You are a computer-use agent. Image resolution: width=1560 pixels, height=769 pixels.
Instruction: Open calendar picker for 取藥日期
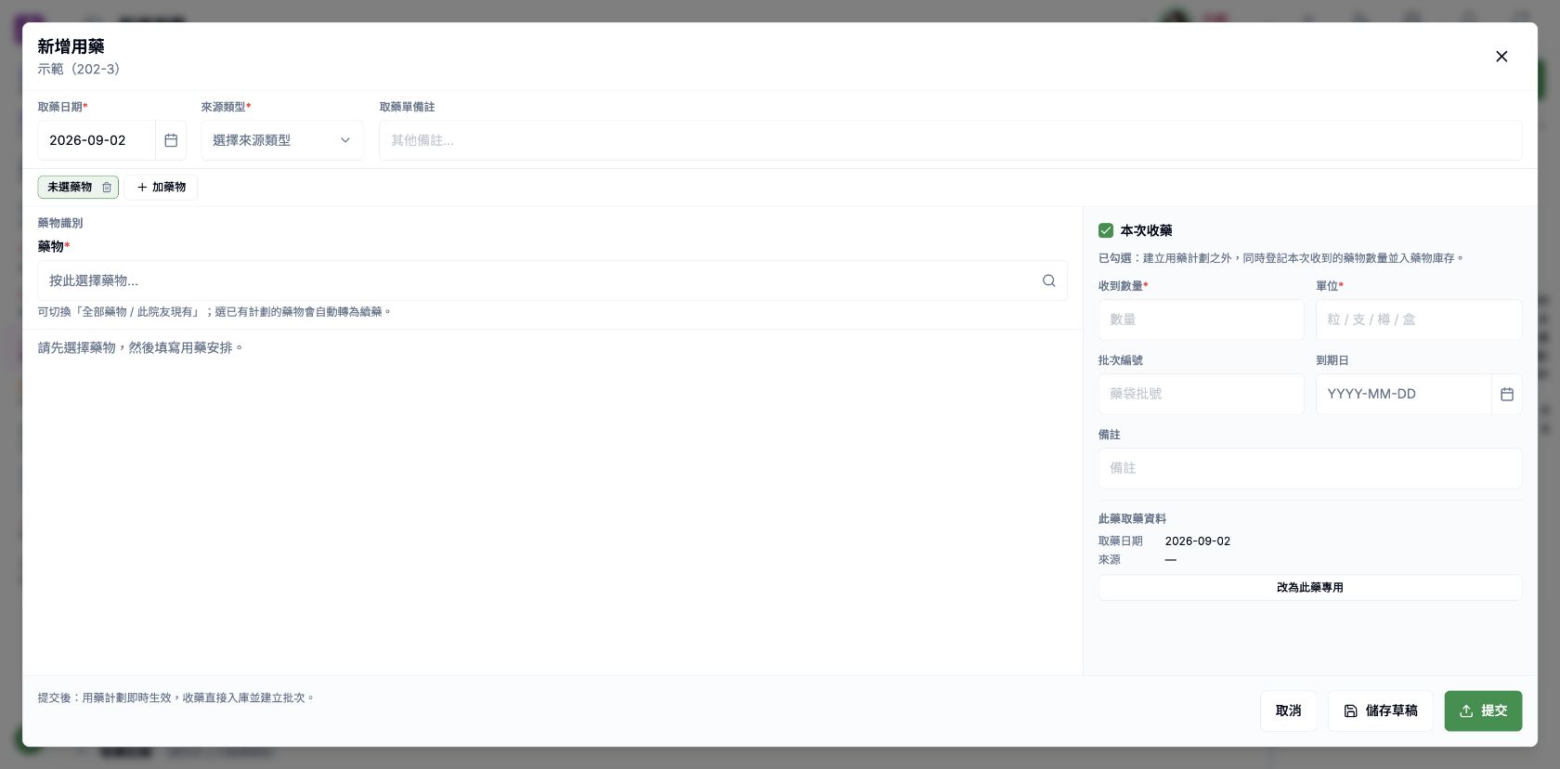tap(171, 140)
